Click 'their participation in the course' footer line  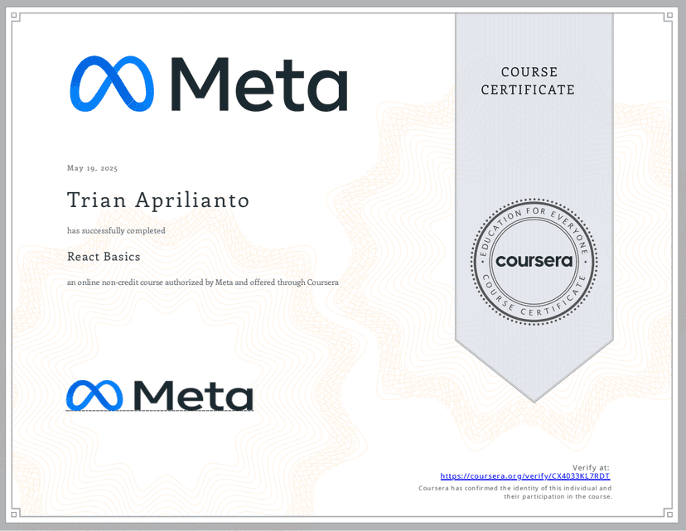pyautogui.click(x=557, y=496)
